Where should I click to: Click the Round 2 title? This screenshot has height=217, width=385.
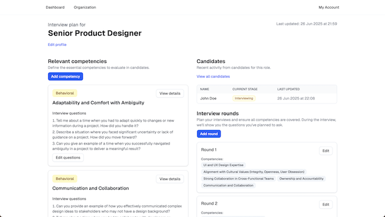[x=209, y=203]
